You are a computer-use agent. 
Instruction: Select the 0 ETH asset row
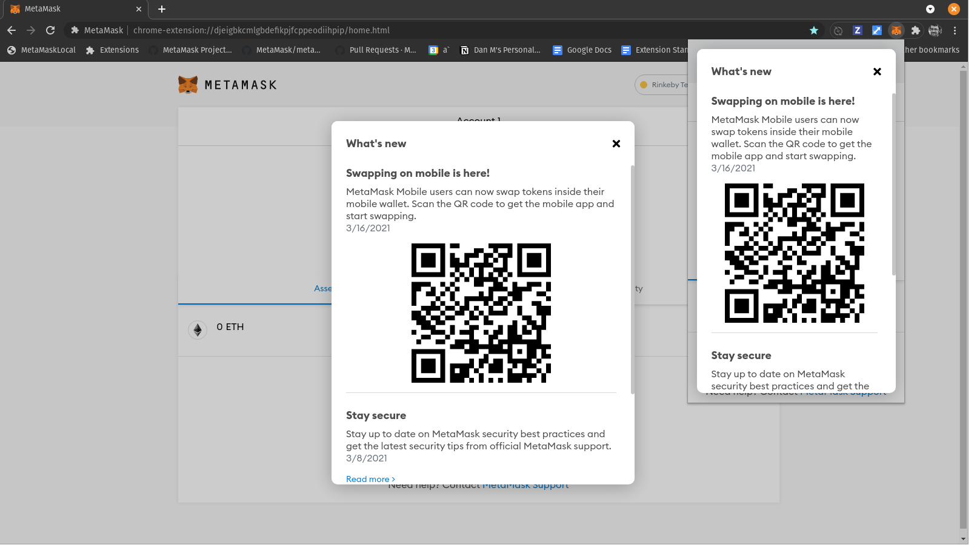(255, 330)
